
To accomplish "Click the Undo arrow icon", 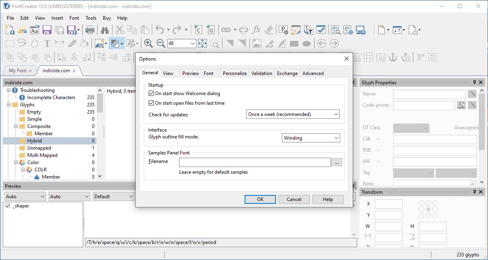I will [159, 30].
